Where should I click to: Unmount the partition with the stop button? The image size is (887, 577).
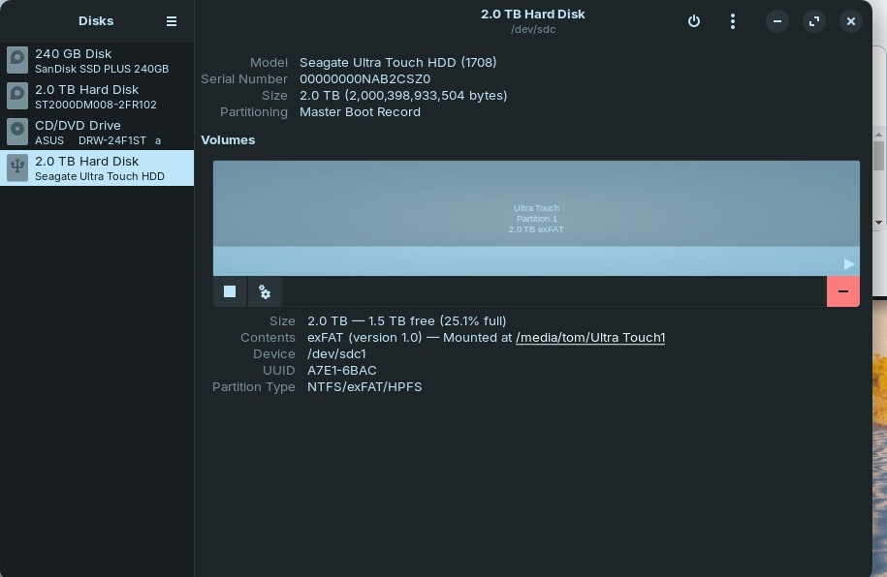pos(230,291)
